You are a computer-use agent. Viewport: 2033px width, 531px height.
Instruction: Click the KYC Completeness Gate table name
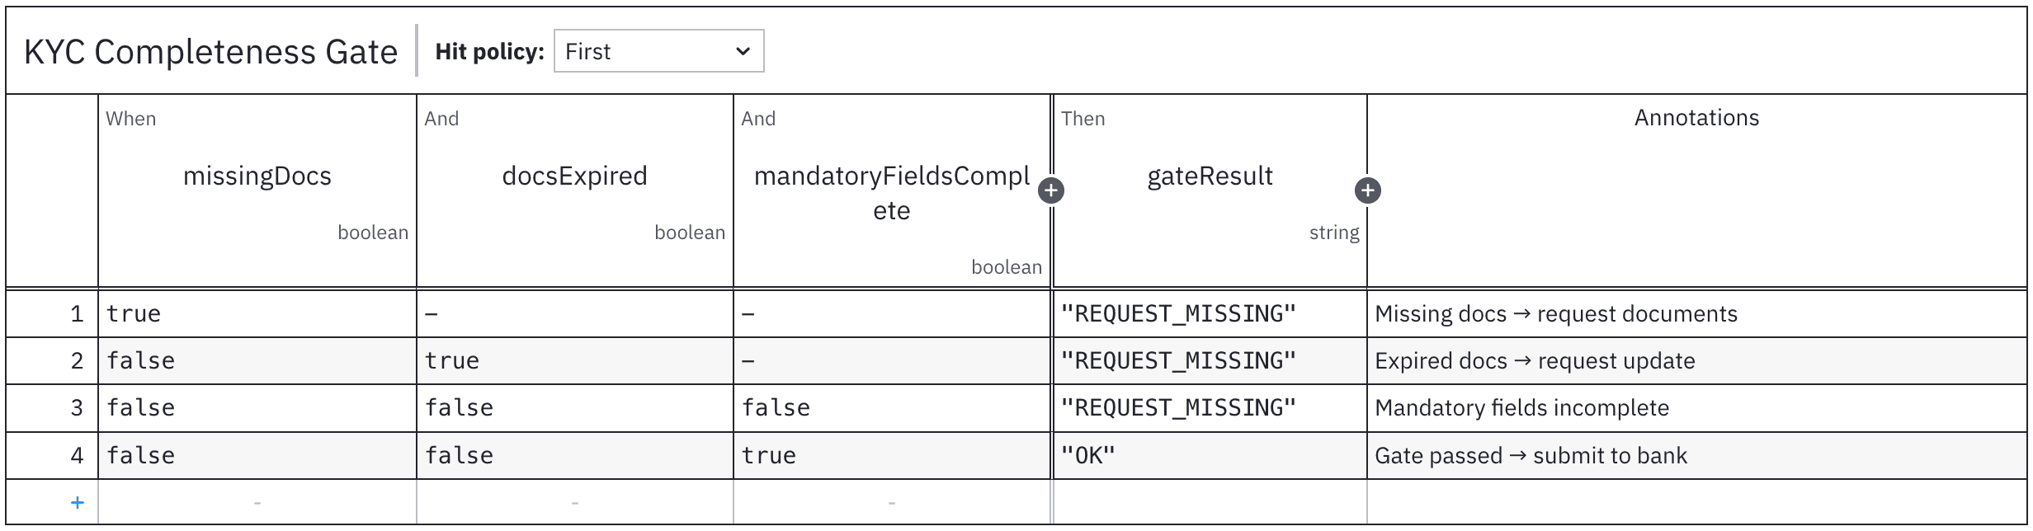point(210,52)
